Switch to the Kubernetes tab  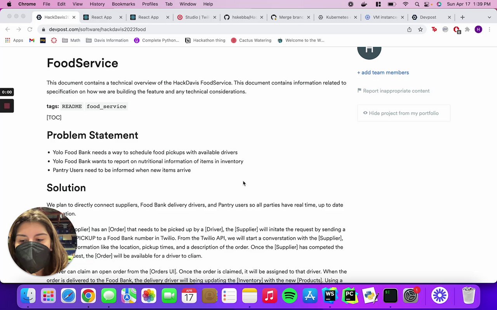pos(338,17)
